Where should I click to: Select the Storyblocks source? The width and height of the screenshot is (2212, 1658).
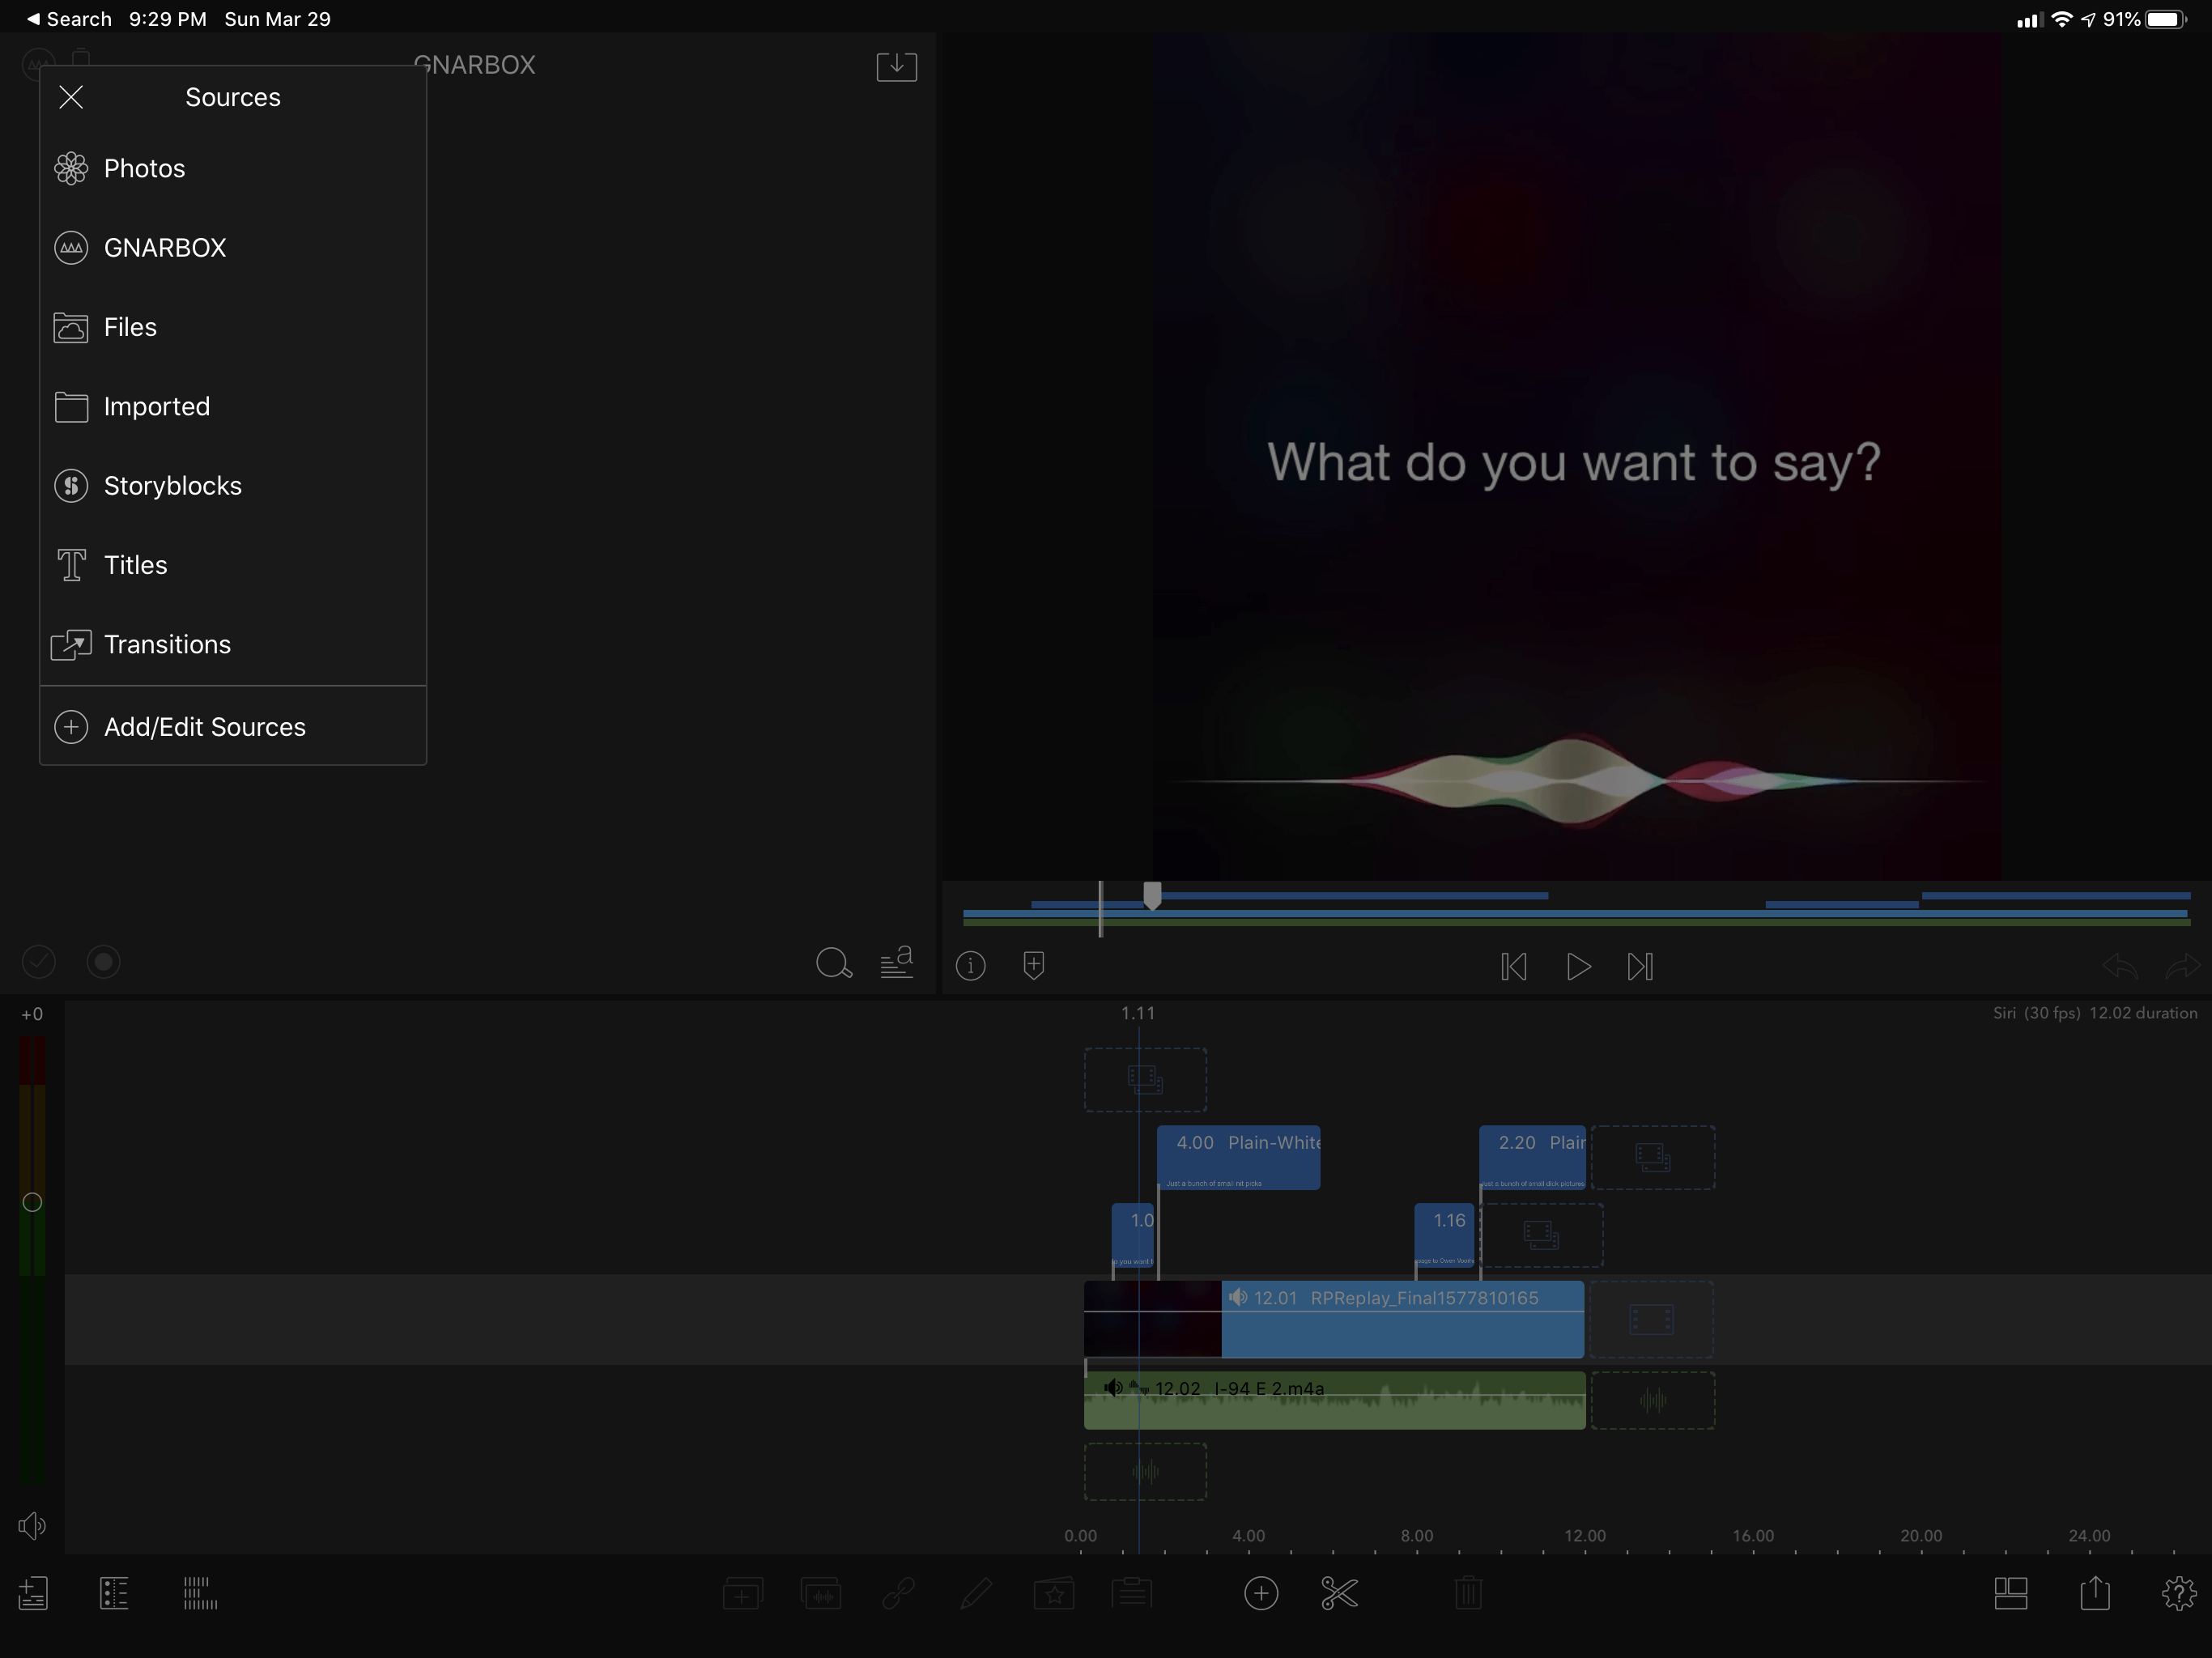pyautogui.click(x=233, y=486)
